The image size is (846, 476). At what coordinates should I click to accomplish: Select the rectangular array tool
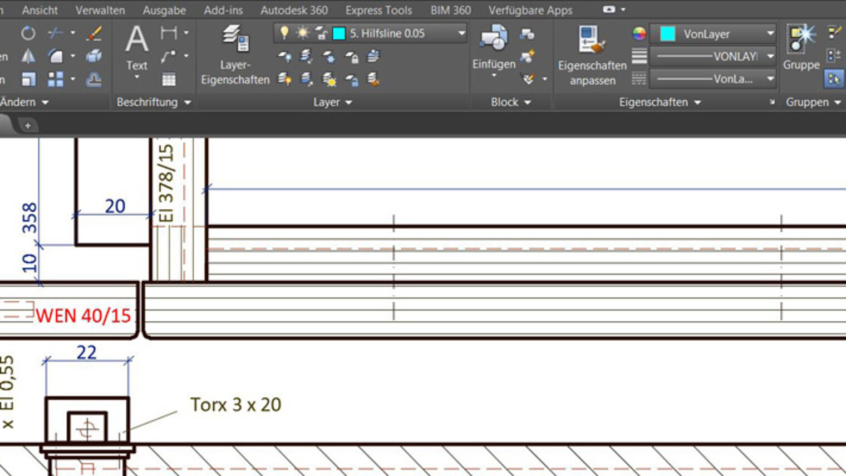55,80
